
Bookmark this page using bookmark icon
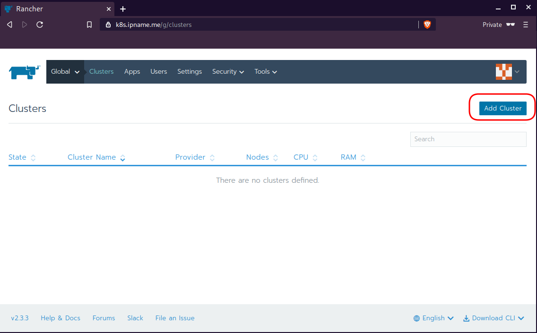tap(89, 25)
